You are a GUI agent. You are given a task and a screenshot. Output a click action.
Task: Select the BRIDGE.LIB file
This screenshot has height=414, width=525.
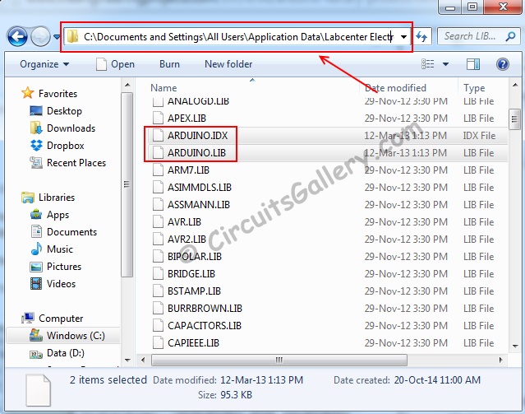tap(191, 274)
